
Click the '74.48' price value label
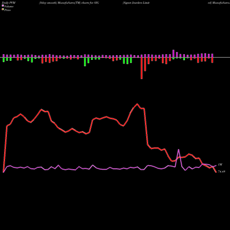coord(222,172)
